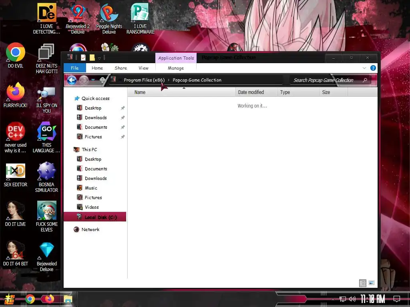Click the volume icon in system tray
Screen dimensions: 410x307
[352, 299]
